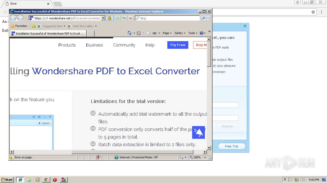Image resolution: width=327 pixels, height=183 pixels.
Task: Click the Stop loading icon
Action: tap(131, 18)
